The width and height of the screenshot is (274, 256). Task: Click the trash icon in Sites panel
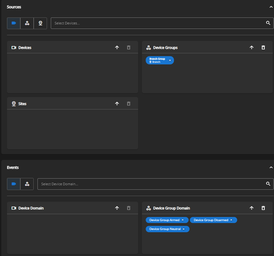(129, 104)
